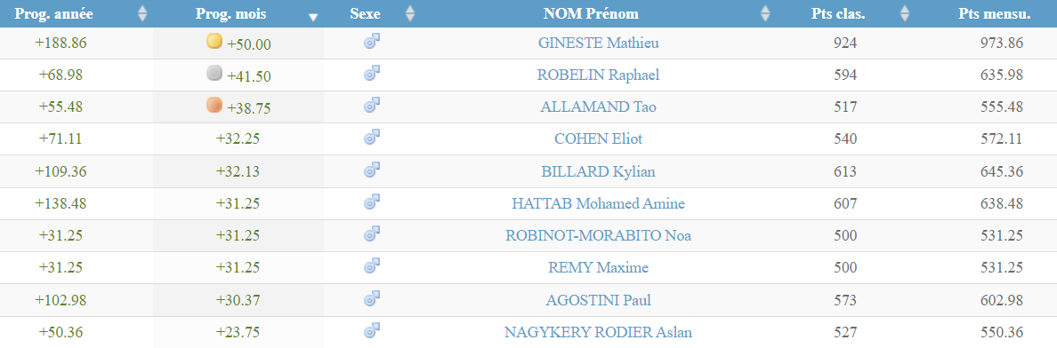Open the HATTAB Mohamed Amine player link
1057x348 pixels.
point(598,203)
